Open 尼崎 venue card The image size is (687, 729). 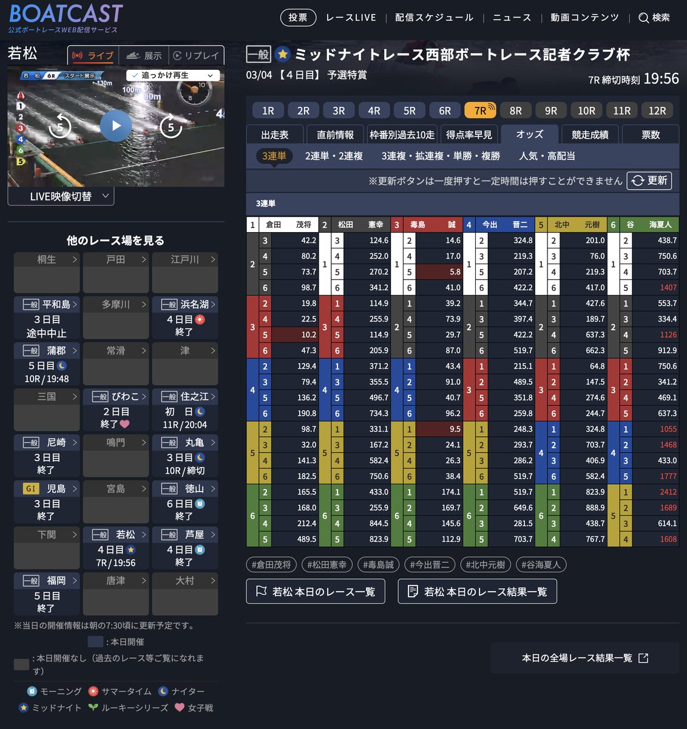pos(47,456)
